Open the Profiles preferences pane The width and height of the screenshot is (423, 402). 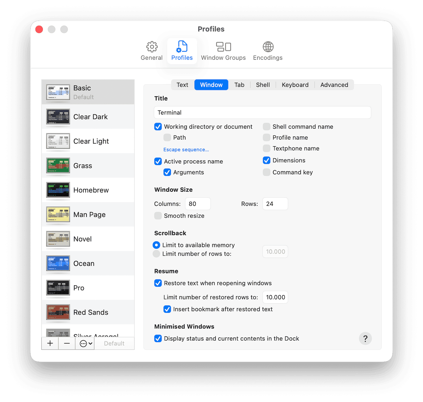182,51
